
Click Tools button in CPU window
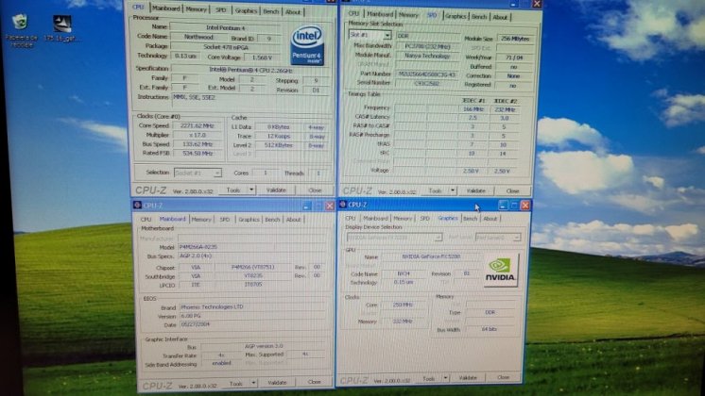point(233,190)
